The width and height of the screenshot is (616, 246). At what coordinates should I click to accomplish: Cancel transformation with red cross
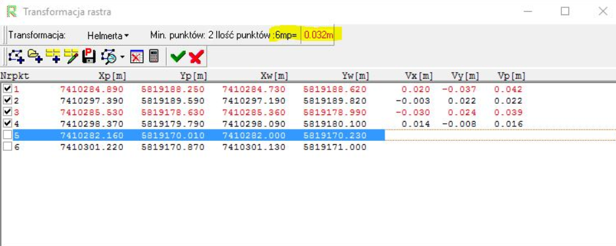pos(196,58)
